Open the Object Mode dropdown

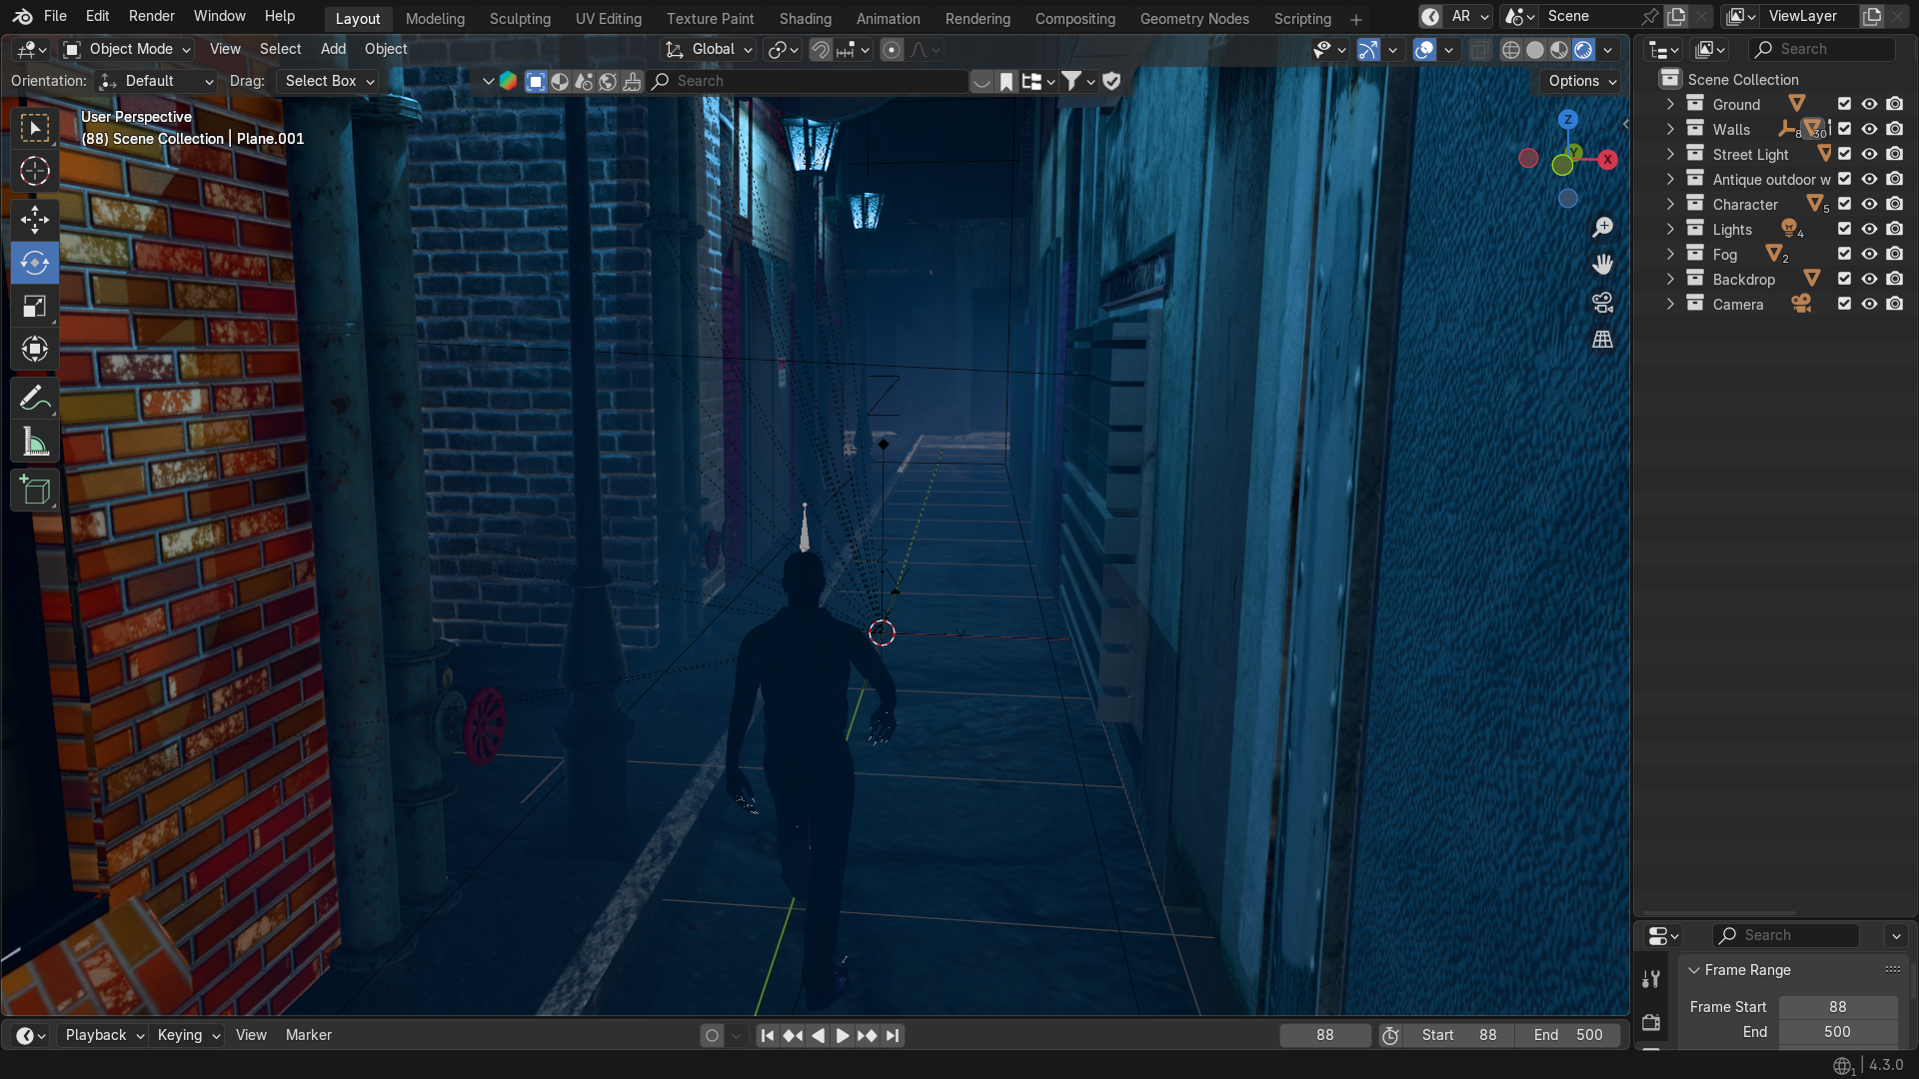click(x=125, y=49)
